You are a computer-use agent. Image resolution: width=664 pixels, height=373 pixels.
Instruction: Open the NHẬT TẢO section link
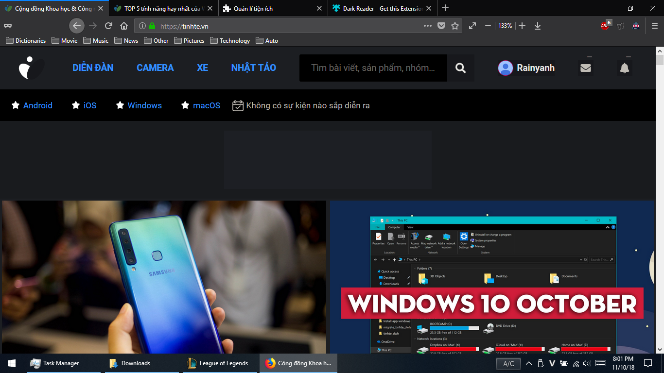(254, 68)
